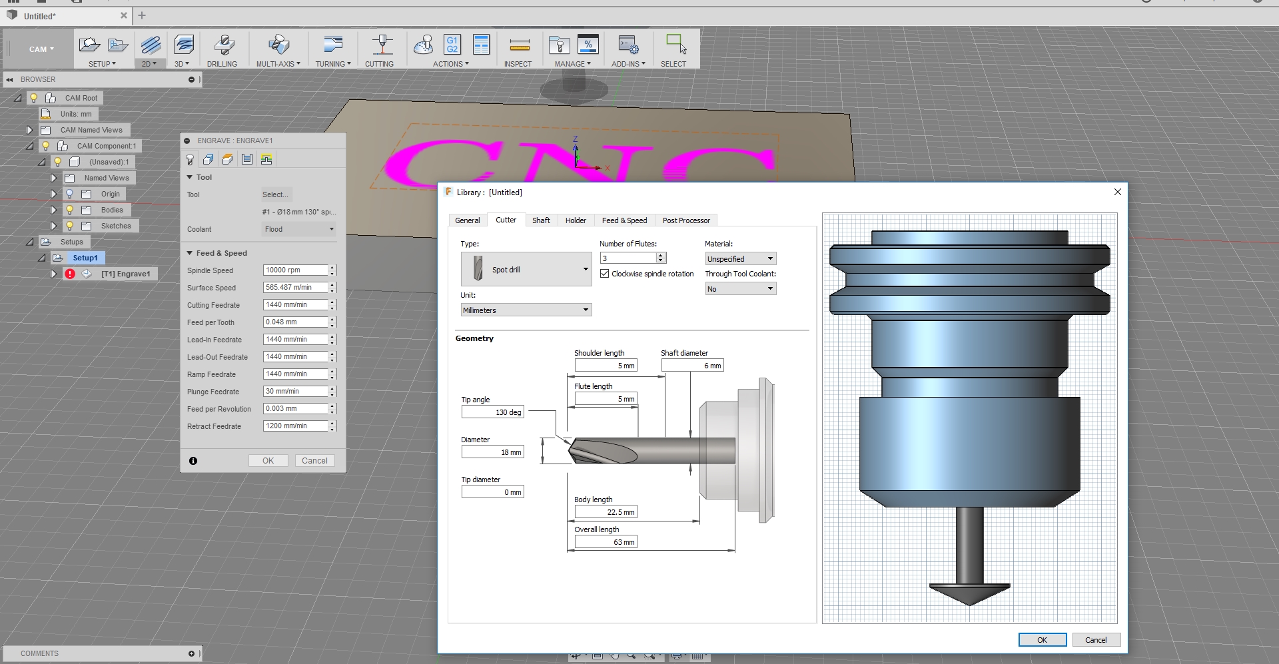The height and width of the screenshot is (664, 1279).
Task: Toggle visibility bulb for Bodies
Action: (70, 210)
